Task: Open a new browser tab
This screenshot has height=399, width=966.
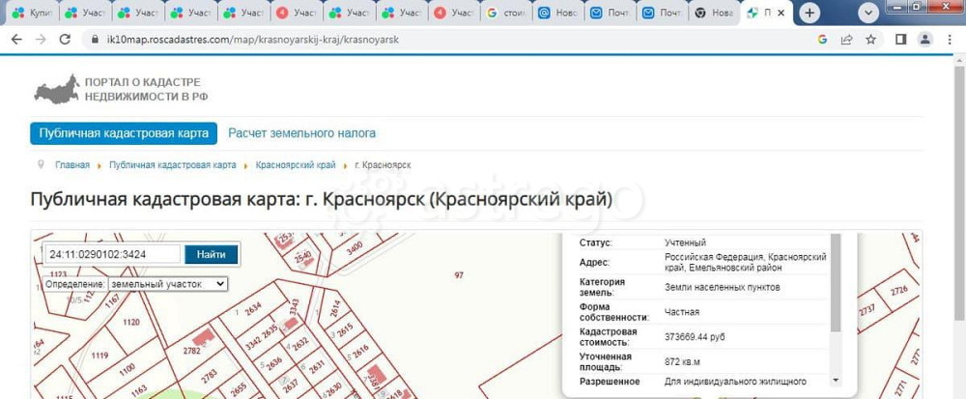Action: [809, 13]
